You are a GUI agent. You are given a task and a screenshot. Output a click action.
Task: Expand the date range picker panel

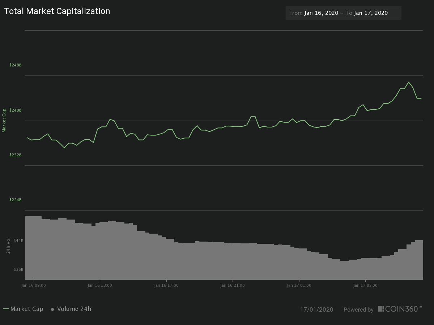343,13
